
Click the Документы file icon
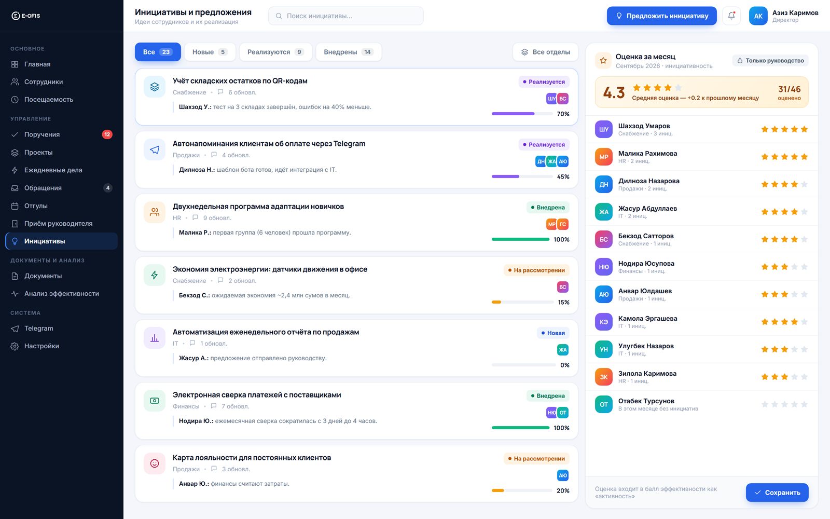[15, 276]
